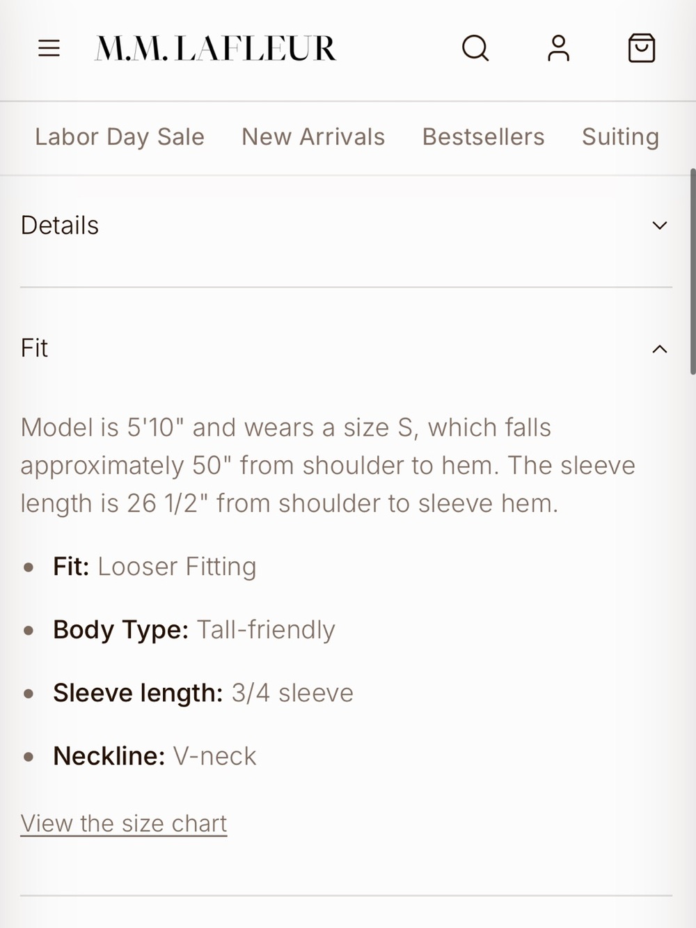The height and width of the screenshot is (928, 696).
Task: Click the 3/4 sleeve length item
Action: (203, 693)
